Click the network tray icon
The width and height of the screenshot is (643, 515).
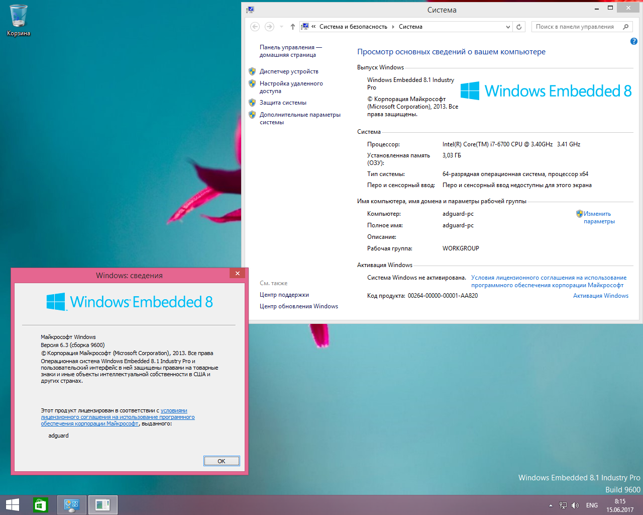[563, 505]
